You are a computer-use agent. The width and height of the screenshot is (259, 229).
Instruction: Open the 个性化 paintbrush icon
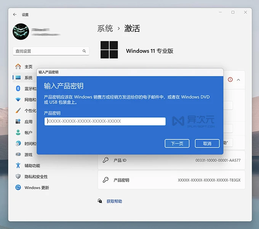point(18,111)
